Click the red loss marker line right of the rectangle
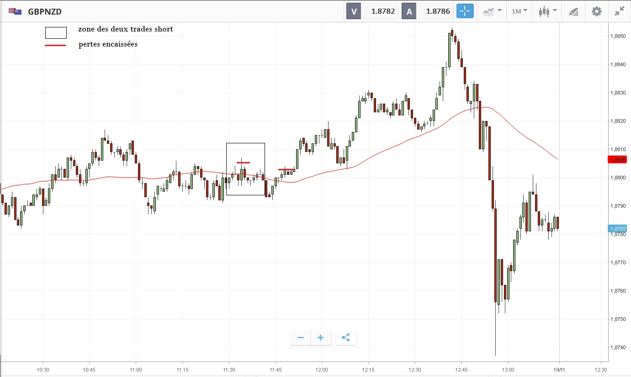Image resolution: width=631 pixels, height=377 pixels. [x=286, y=169]
